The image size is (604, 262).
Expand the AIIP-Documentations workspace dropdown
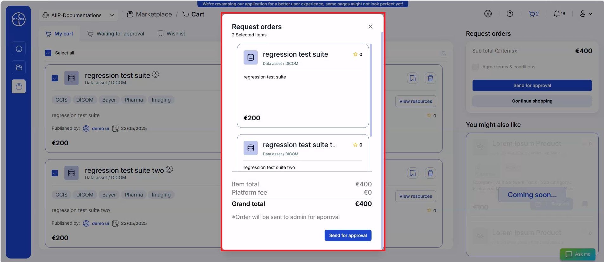click(x=79, y=15)
